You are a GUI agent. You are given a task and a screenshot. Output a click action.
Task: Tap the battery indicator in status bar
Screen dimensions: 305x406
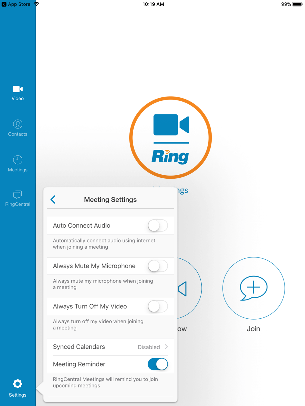297,4
